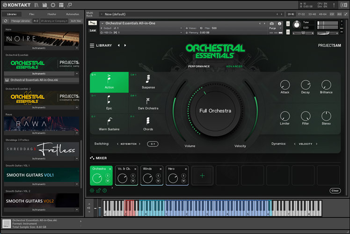Viewport: 350px width, 234px height.
Task: Choose the Dark Orchestra articulation
Action: coord(148,103)
